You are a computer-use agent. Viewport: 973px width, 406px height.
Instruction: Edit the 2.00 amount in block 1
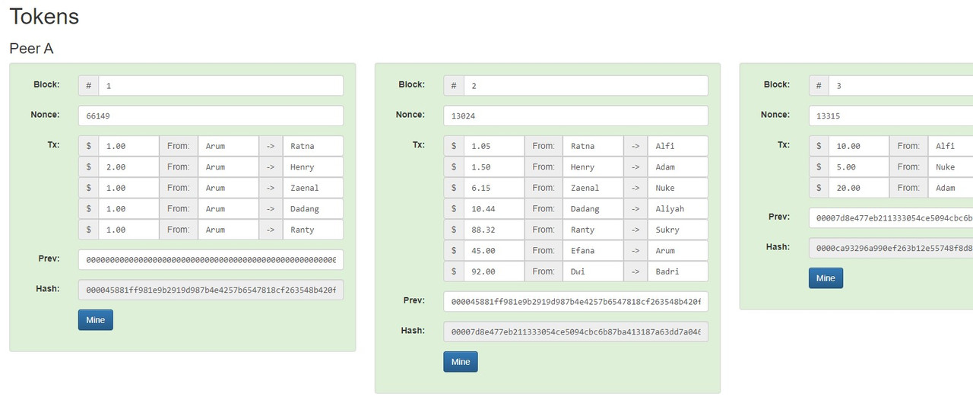[x=128, y=167]
